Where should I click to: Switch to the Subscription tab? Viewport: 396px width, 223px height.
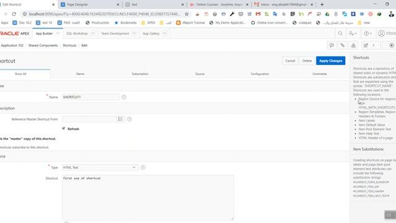(x=140, y=74)
